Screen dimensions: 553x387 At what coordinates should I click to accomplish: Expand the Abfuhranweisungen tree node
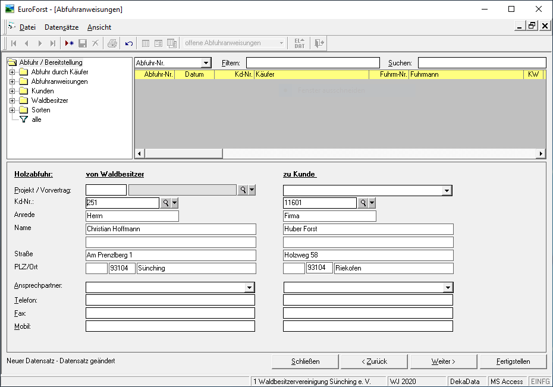pos(12,82)
